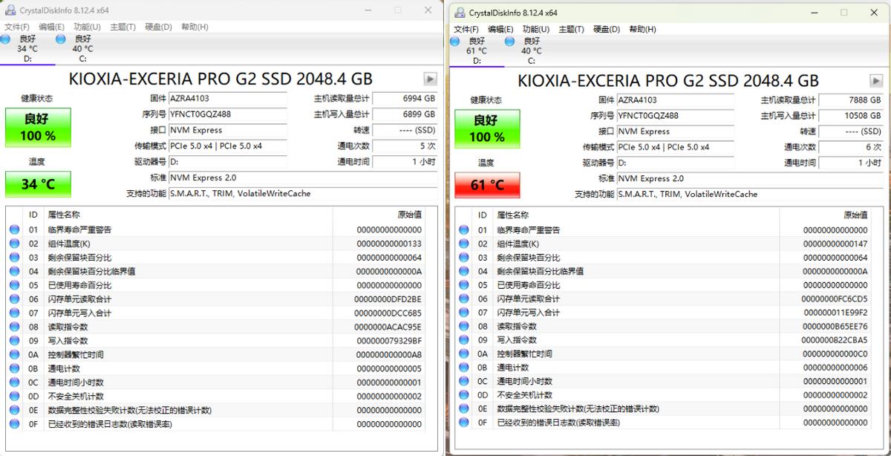Click the blue status dot beside 临界寿命严重警告

pos(13,229)
